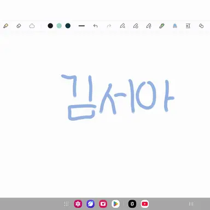This screenshot has height=210, width=210.
Task: Open the Google Play Store icon
Action: (116, 204)
